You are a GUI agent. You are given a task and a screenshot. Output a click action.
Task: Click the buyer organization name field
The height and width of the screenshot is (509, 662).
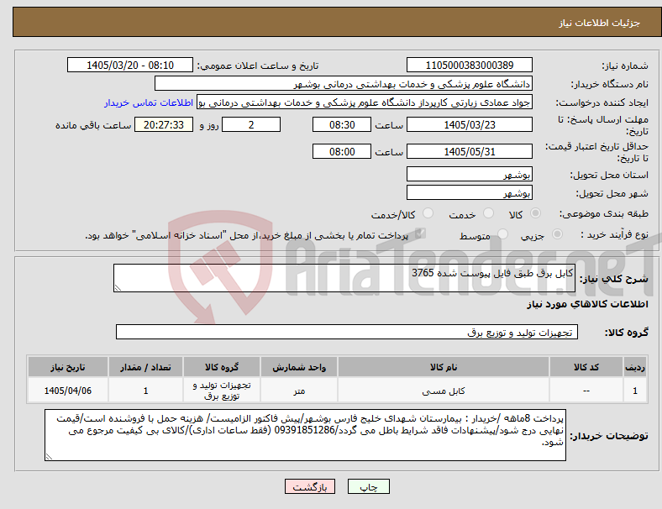click(344, 83)
